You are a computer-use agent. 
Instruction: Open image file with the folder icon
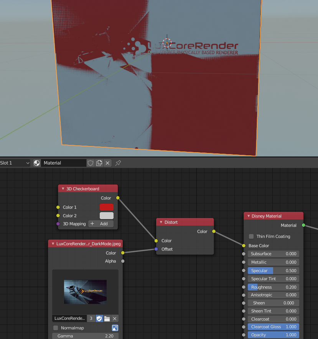pyautogui.click(x=107, y=318)
